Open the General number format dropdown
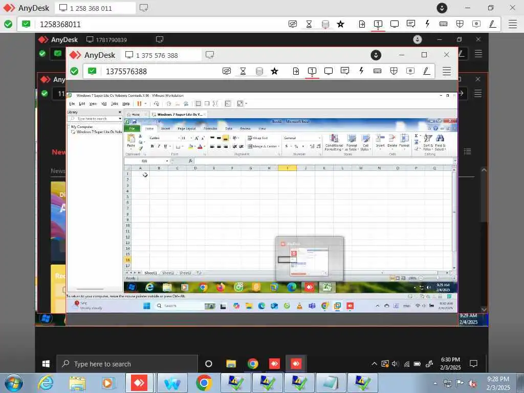 pyautogui.click(x=319, y=138)
